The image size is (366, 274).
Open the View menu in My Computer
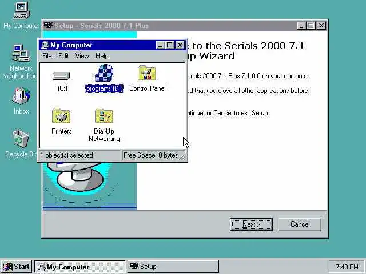point(82,56)
